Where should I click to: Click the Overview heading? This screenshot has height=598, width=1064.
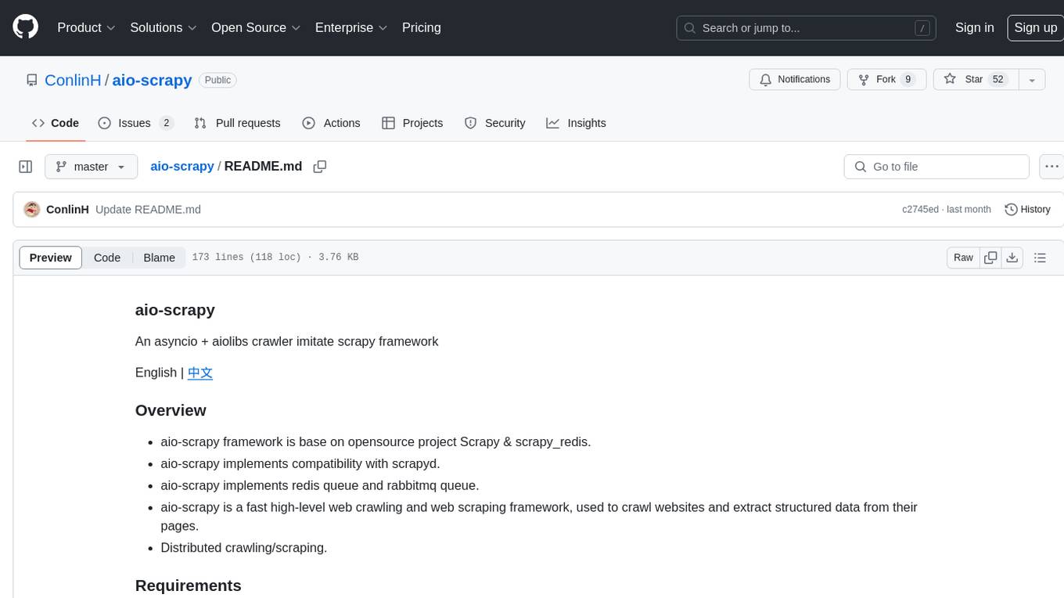171,411
